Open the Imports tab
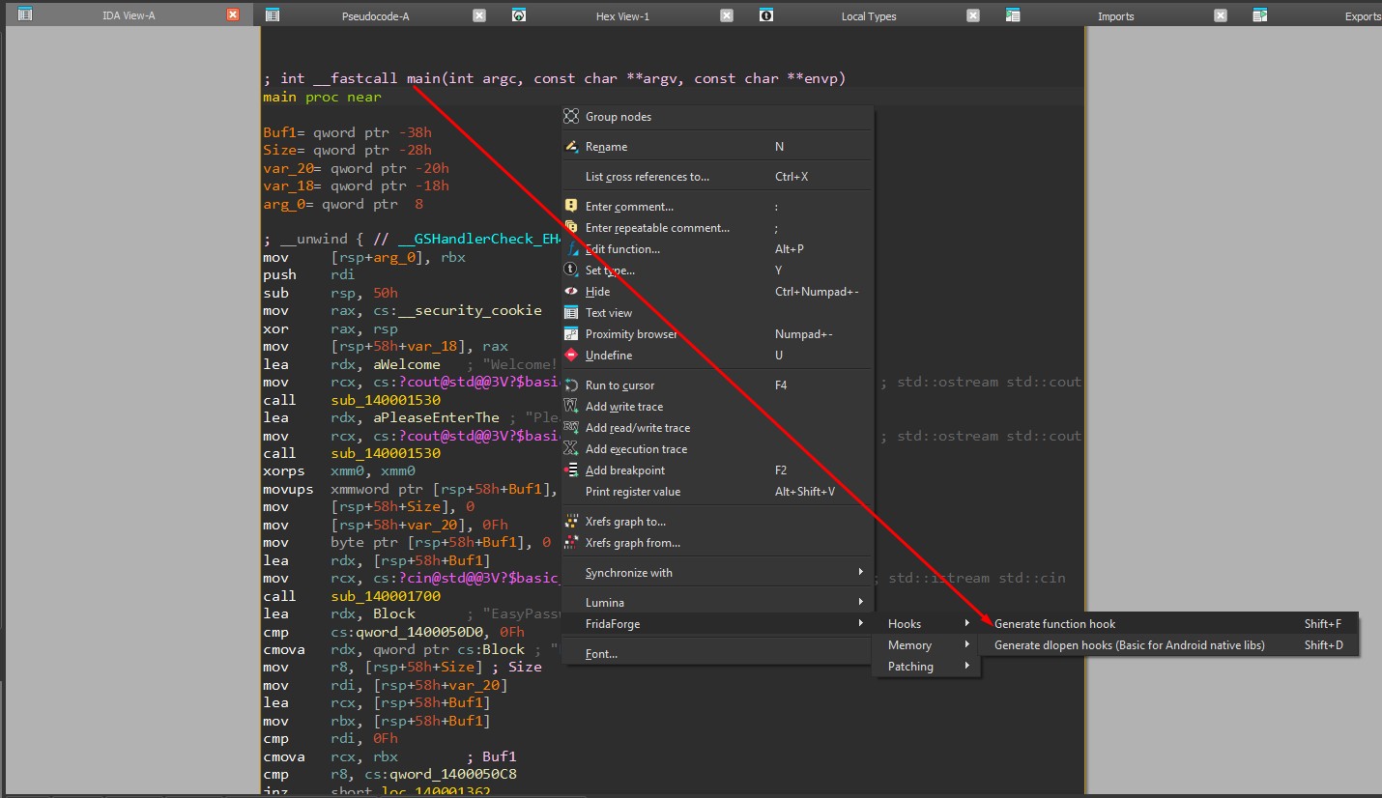 tap(1115, 15)
